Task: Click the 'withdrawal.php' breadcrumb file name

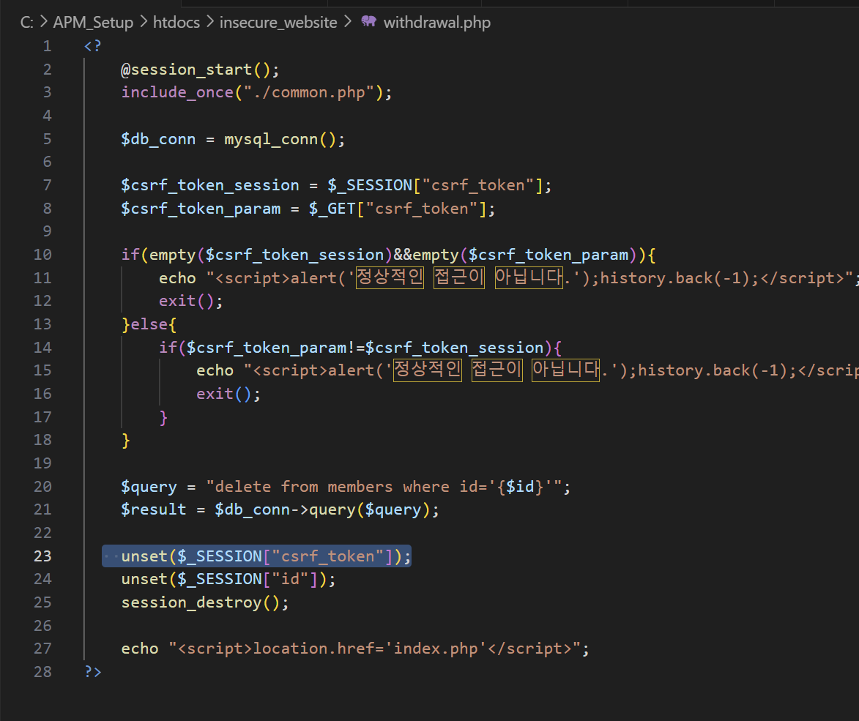Action: [x=436, y=23]
